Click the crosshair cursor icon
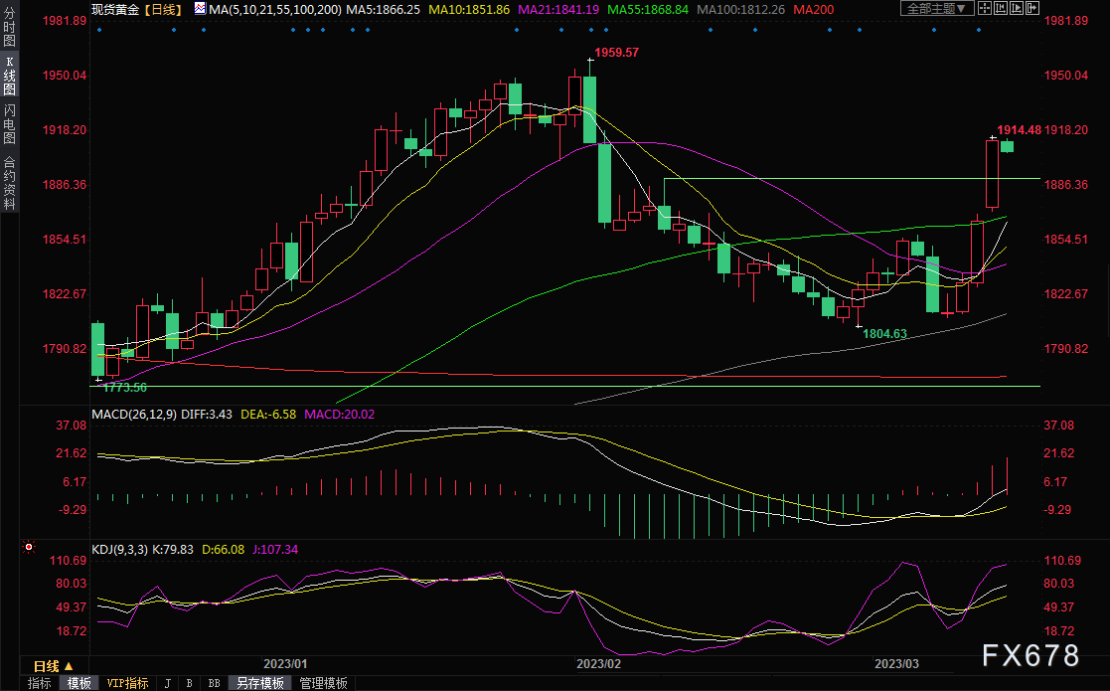The image size is (1110, 691). click(x=985, y=8)
